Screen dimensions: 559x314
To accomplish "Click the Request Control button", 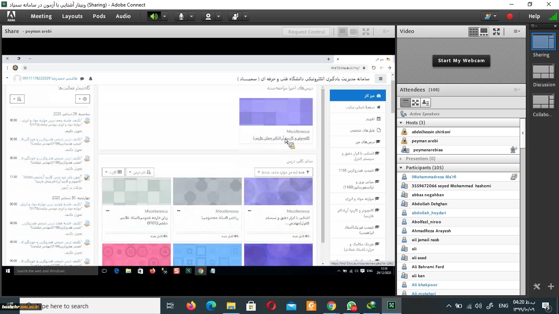I will pyautogui.click(x=307, y=31).
